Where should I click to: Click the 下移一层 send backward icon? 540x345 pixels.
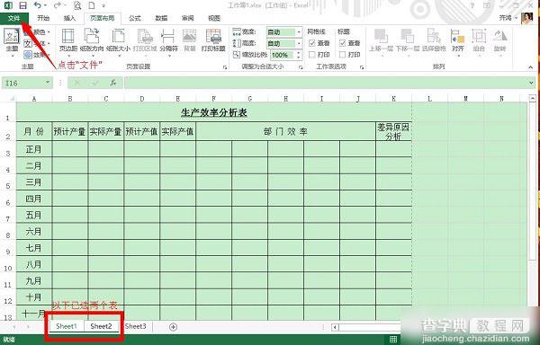(407, 41)
